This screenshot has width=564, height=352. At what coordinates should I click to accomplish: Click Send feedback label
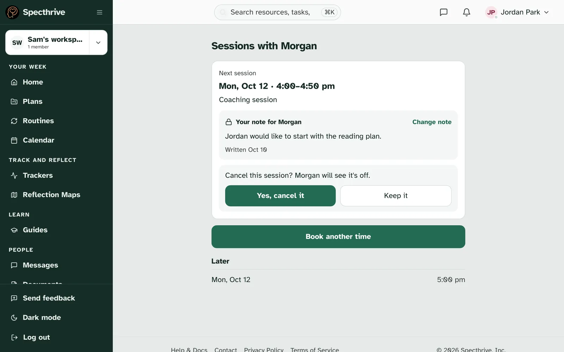point(49,298)
